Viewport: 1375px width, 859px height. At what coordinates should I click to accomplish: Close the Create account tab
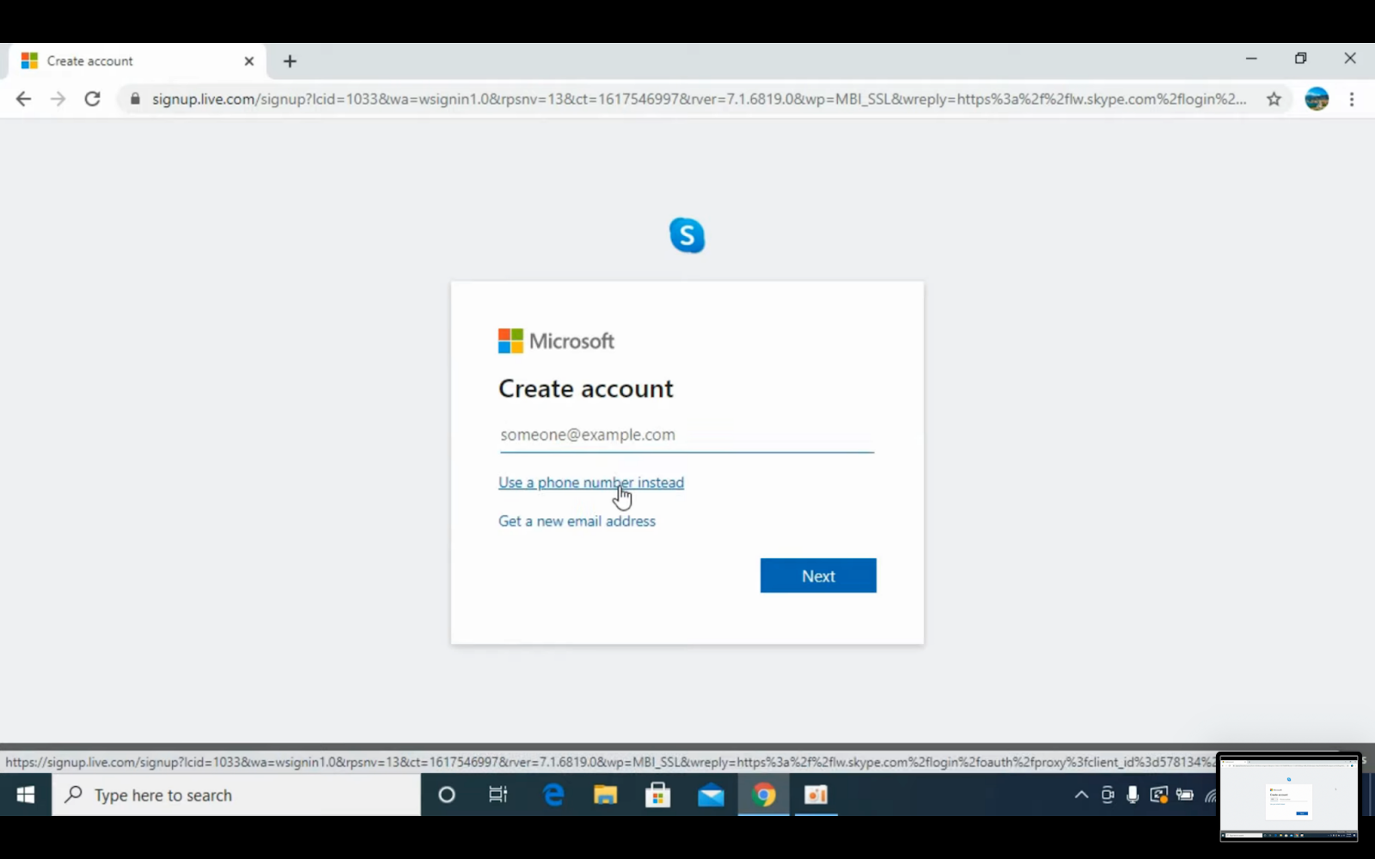click(x=249, y=61)
